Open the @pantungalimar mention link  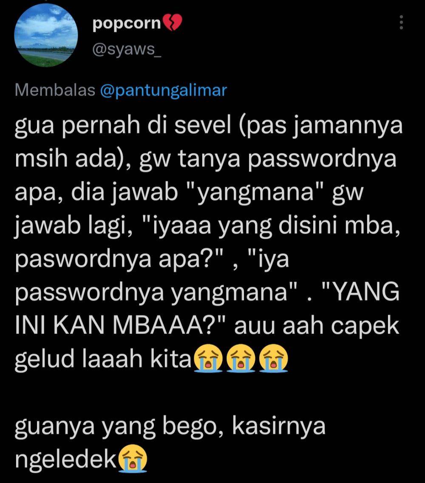pyautogui.click(x=164, y=90)
